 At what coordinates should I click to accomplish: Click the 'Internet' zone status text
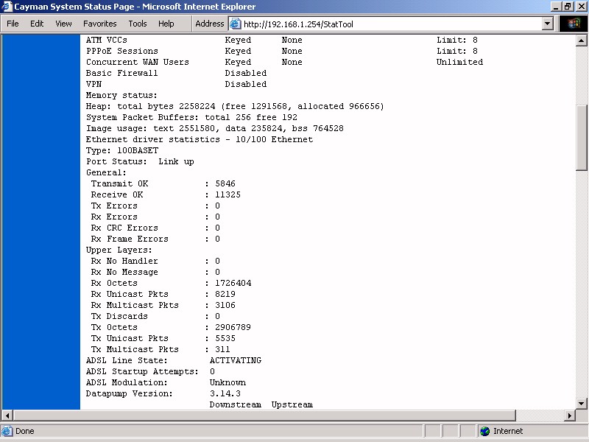pyautogui.click(x=508, y=431)
